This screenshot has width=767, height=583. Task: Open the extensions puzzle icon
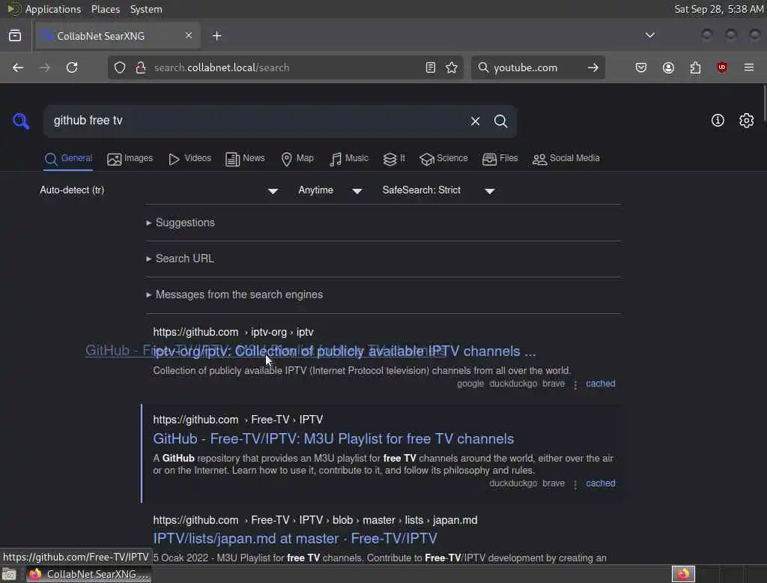(695, 67)
